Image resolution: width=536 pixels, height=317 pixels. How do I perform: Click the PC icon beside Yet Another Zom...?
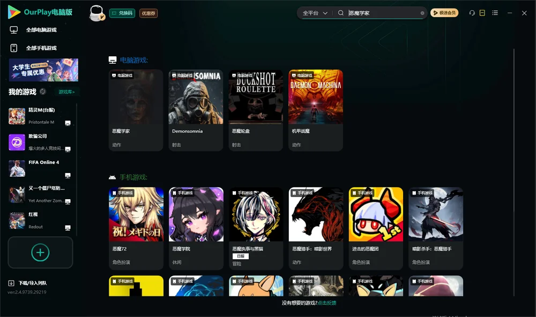tap(68, 201)
